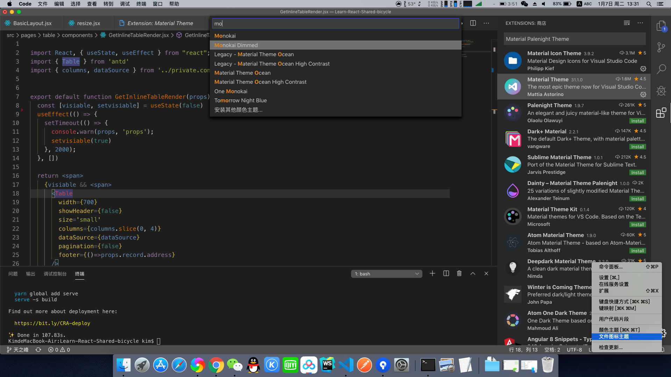Switch to resize.jsx tab

tap(89, 23)
